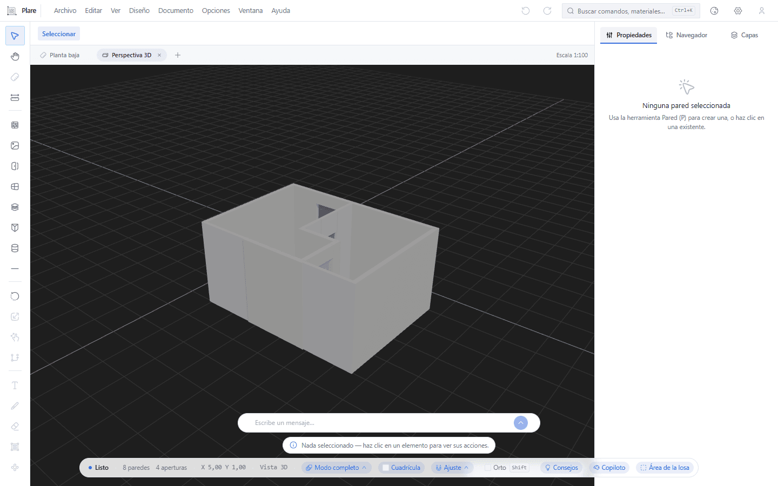Screen dimensions: 778x486
Task: Toggle Área de la losa
Action: pyautogui.click(x=665, y=468)
